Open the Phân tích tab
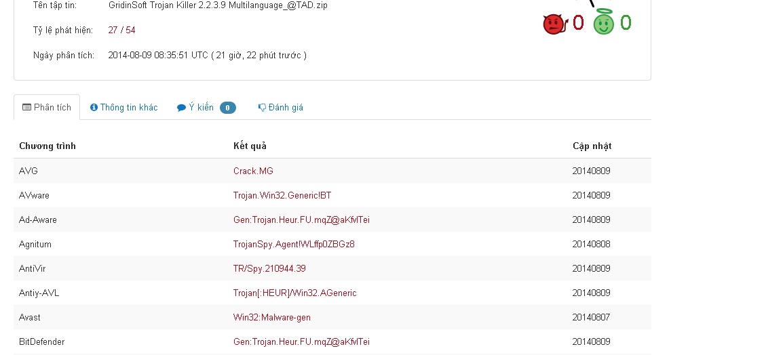This screenshot has width=764, height=355. tap(47, 108)
